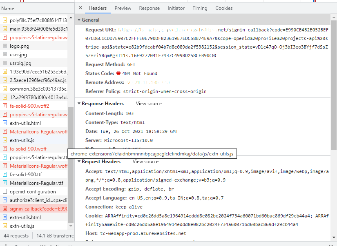Viewport: 337px width, 246px height.
Task: Select the polyfills.75ef7c808f614713 request
Action: click(x=34, y=20)
